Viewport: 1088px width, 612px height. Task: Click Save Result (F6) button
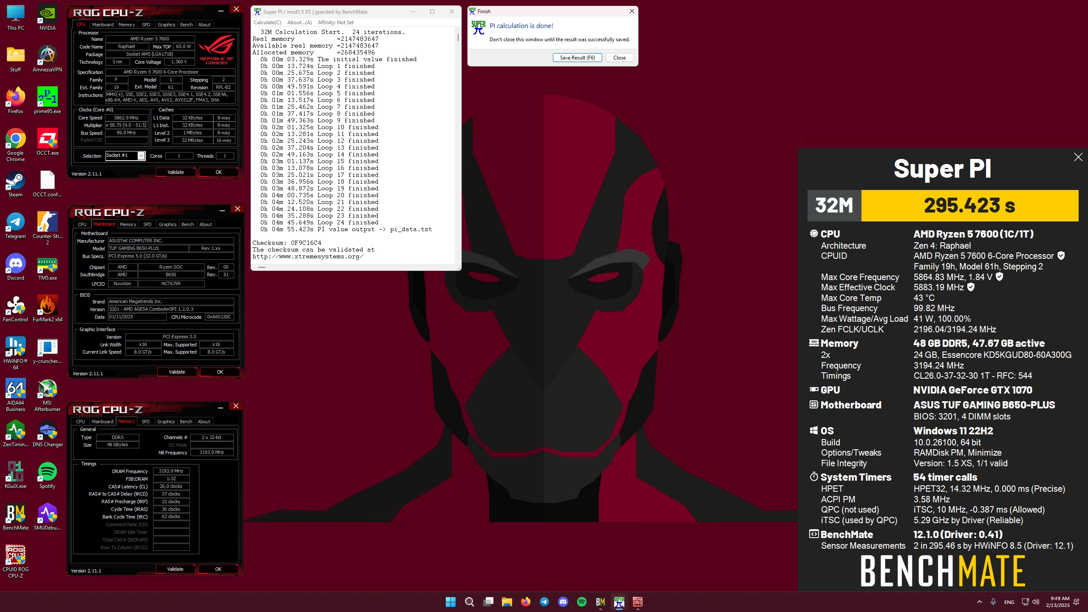pyautogui.click(x=577, y=58)
